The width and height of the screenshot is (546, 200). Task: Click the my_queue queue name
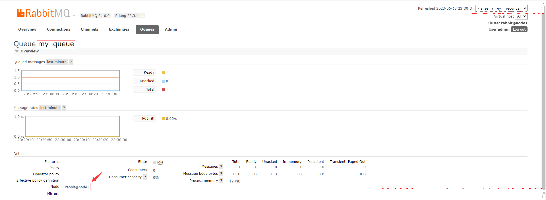click(56, 44)
